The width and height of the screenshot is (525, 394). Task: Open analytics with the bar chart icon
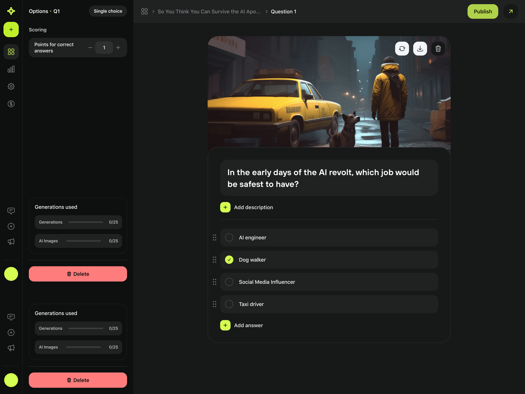point(11,69)
